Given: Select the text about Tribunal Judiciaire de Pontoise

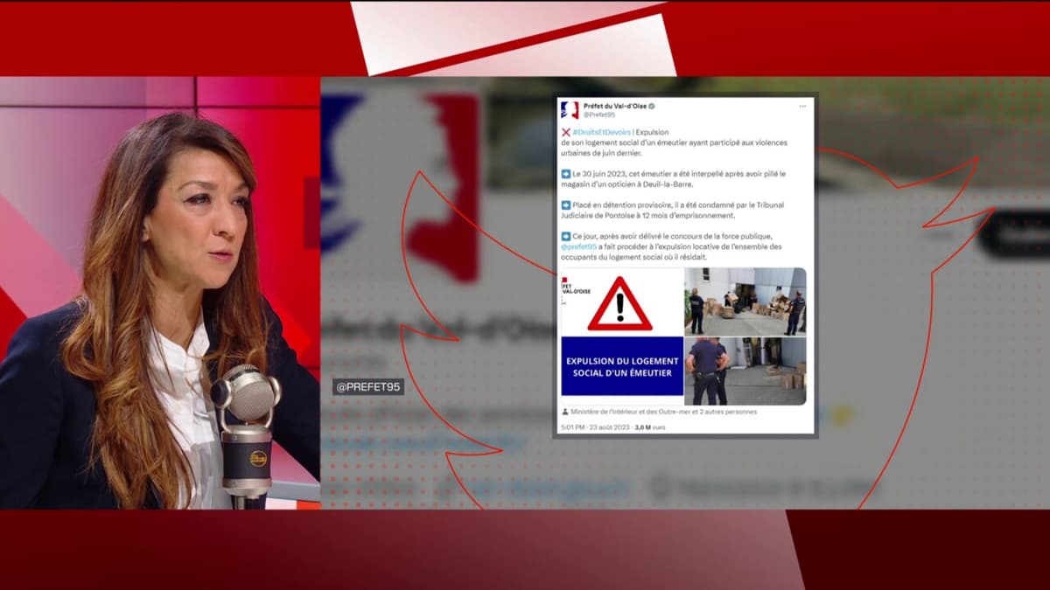Looking at the screenshot, I should click(x=672, y=211).
